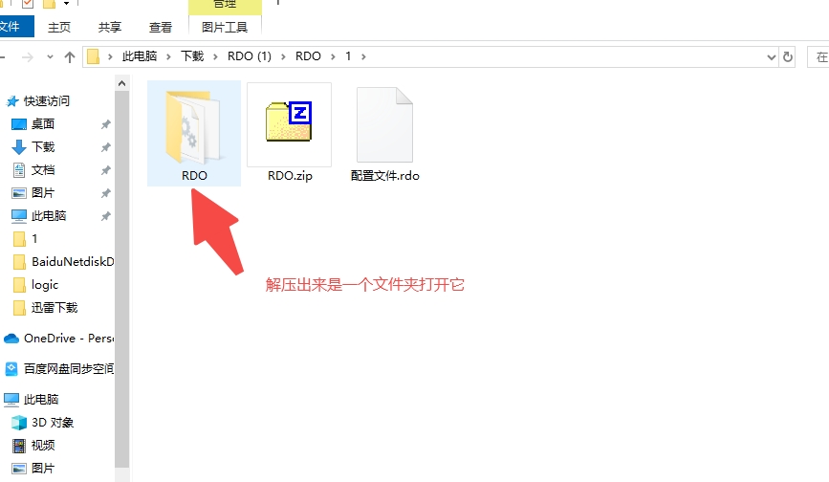Click the up-one-level arrow icon

[x=69, y=57]
